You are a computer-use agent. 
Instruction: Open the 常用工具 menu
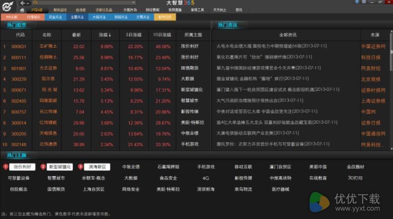coord(197,10)
